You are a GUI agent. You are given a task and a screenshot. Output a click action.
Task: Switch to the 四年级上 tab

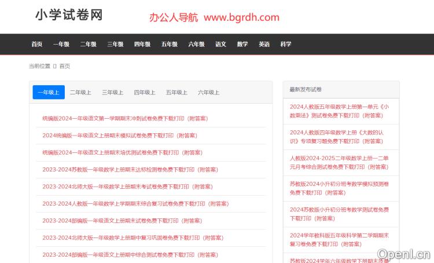[x=145, y=92]
